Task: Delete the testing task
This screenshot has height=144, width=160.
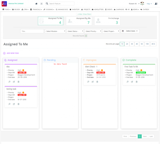Action: [19, 104]
